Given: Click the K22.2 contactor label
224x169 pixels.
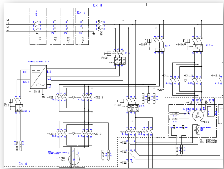Looking at the screenshot, I should click(98, 134).
